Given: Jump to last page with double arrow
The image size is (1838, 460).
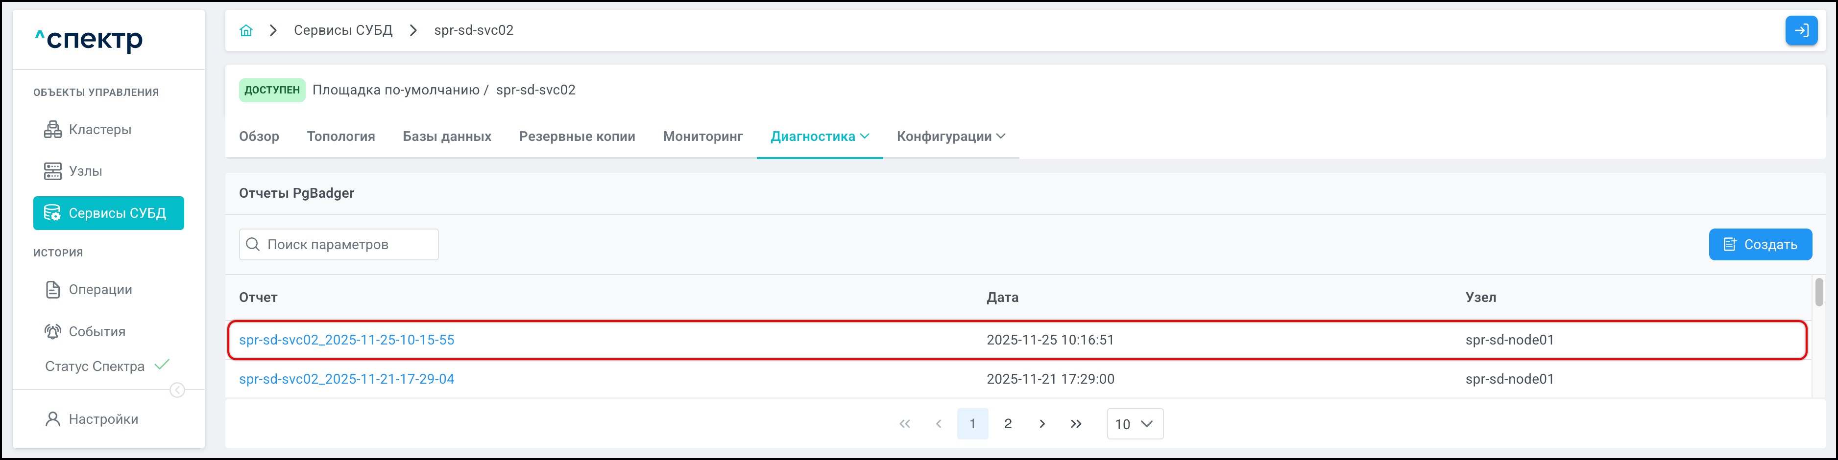Looking at the screenshot, I should point(1075,424).
